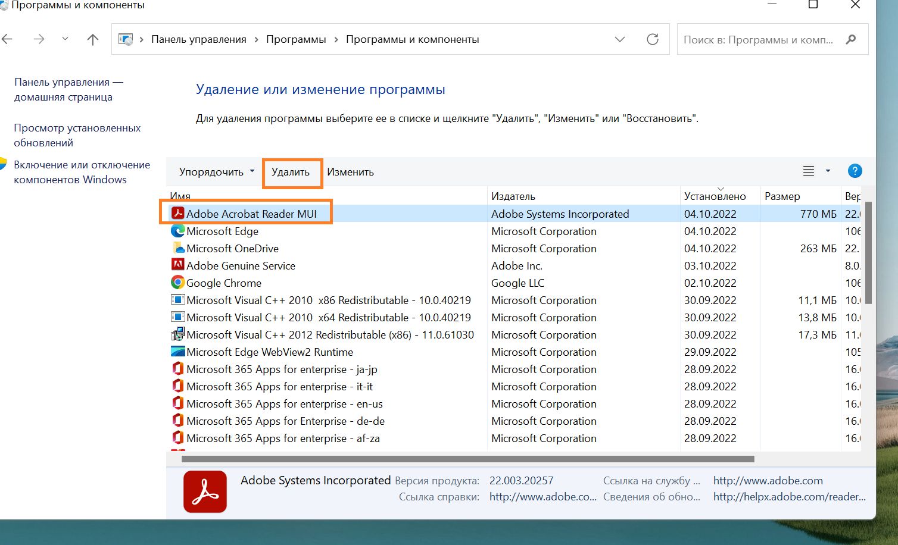The height and width of the screenshot is (545, 898).
Task: Open the 'Упорядочить' dropdown menu
Action: (217, 172)
